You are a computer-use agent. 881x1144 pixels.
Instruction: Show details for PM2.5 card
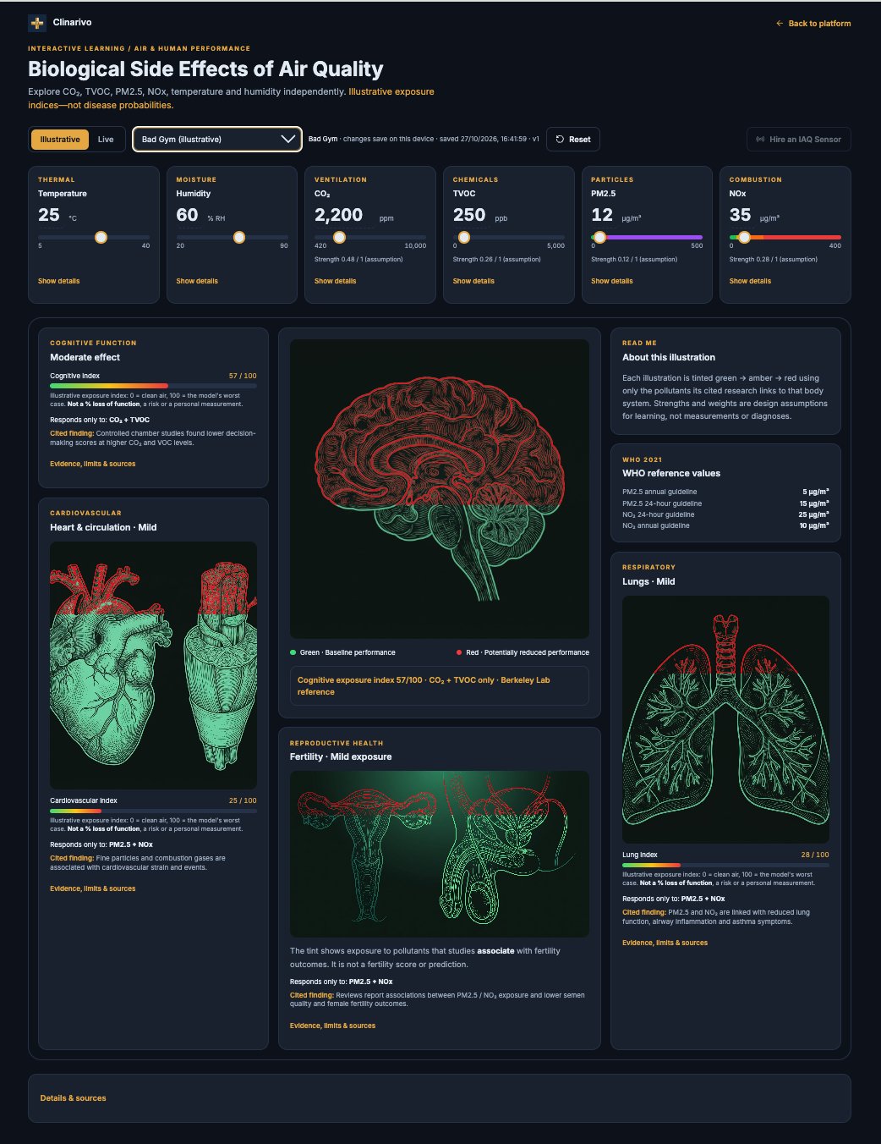point(611,281)
